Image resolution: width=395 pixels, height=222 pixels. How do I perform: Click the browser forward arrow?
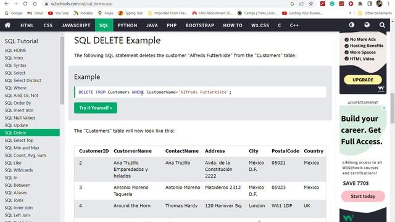15,4
